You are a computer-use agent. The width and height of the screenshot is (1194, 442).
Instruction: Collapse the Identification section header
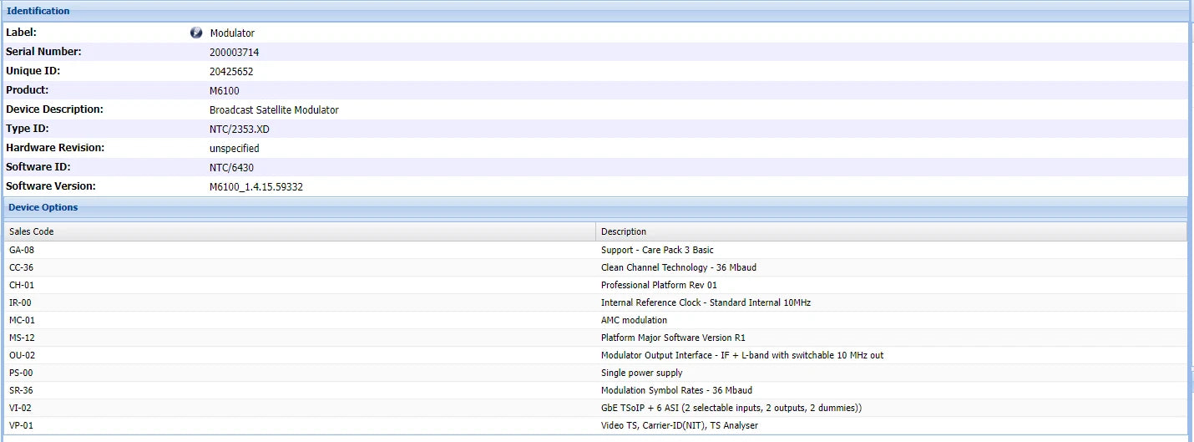point(595,11)
